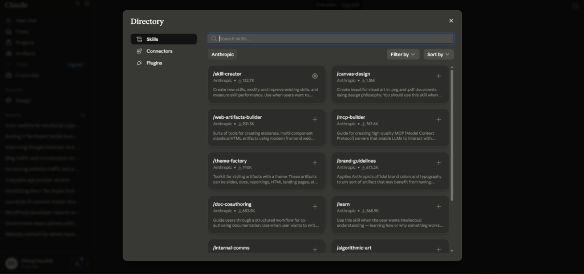Open the /learn title
Image resolution: width=584 pixels, height=274 pixels.
343,204
